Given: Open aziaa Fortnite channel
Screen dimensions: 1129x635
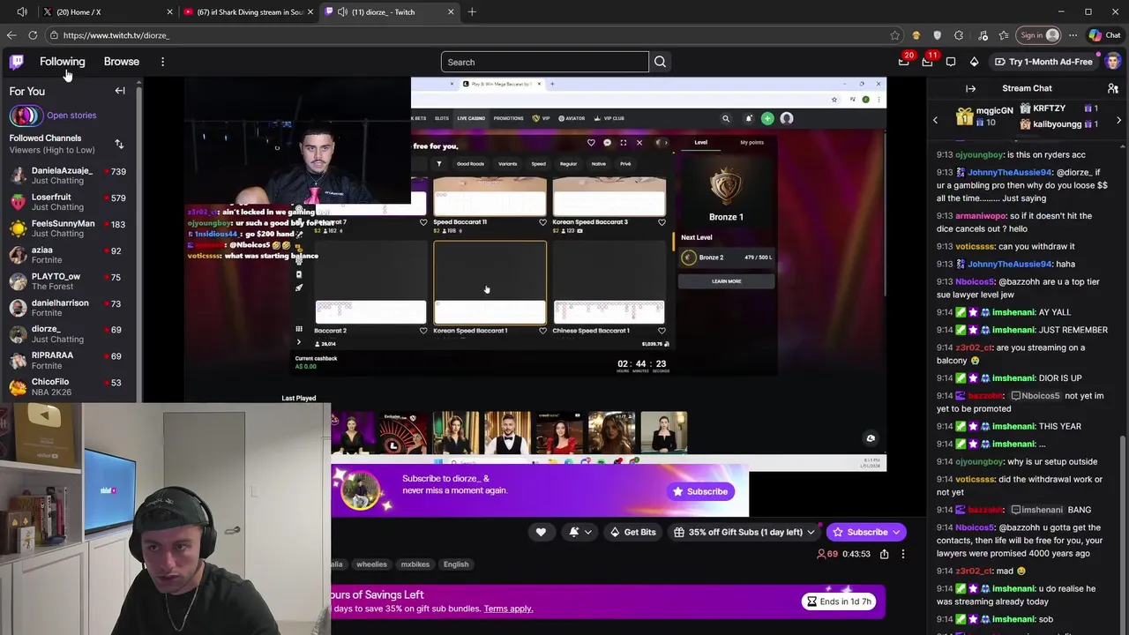Looking at the screenshot, I should click(x=69, y=254).
